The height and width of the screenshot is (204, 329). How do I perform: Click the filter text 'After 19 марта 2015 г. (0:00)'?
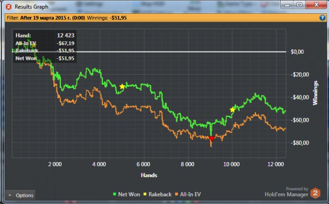(53, 18)
